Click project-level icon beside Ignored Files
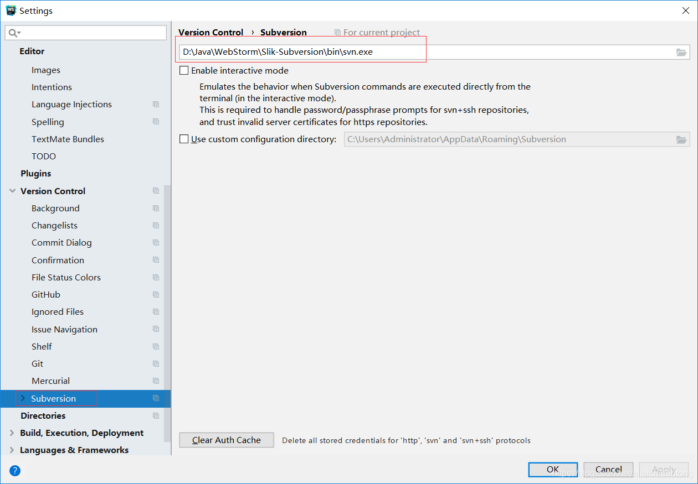The image size is (698, 484). (156, 312)
